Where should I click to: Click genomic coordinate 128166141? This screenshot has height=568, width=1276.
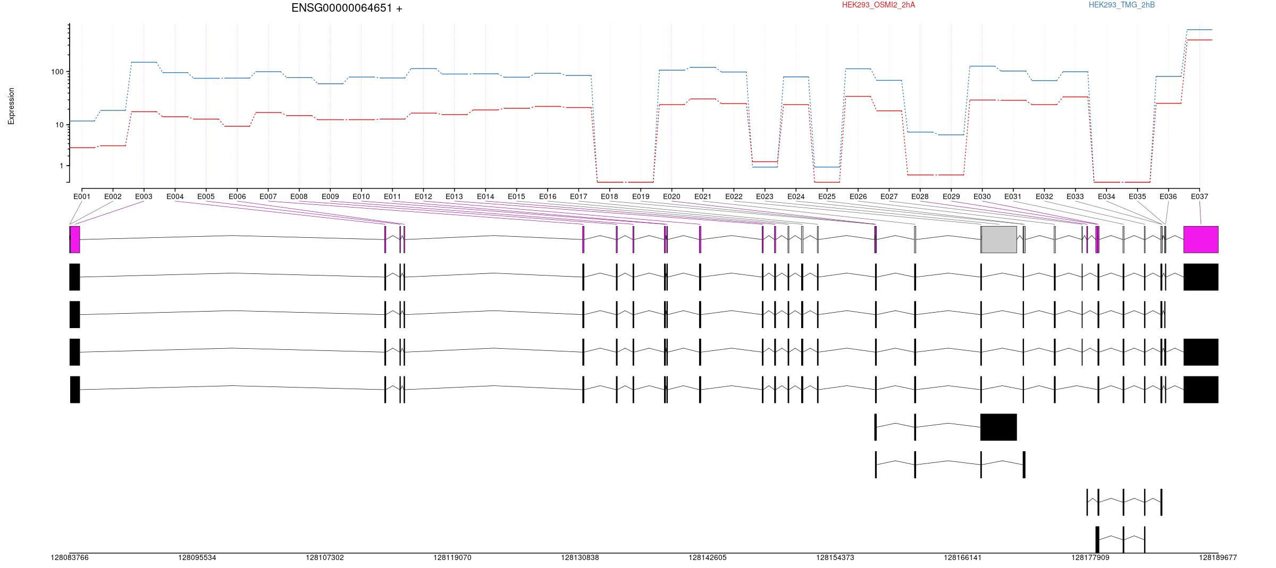(963, 557)
